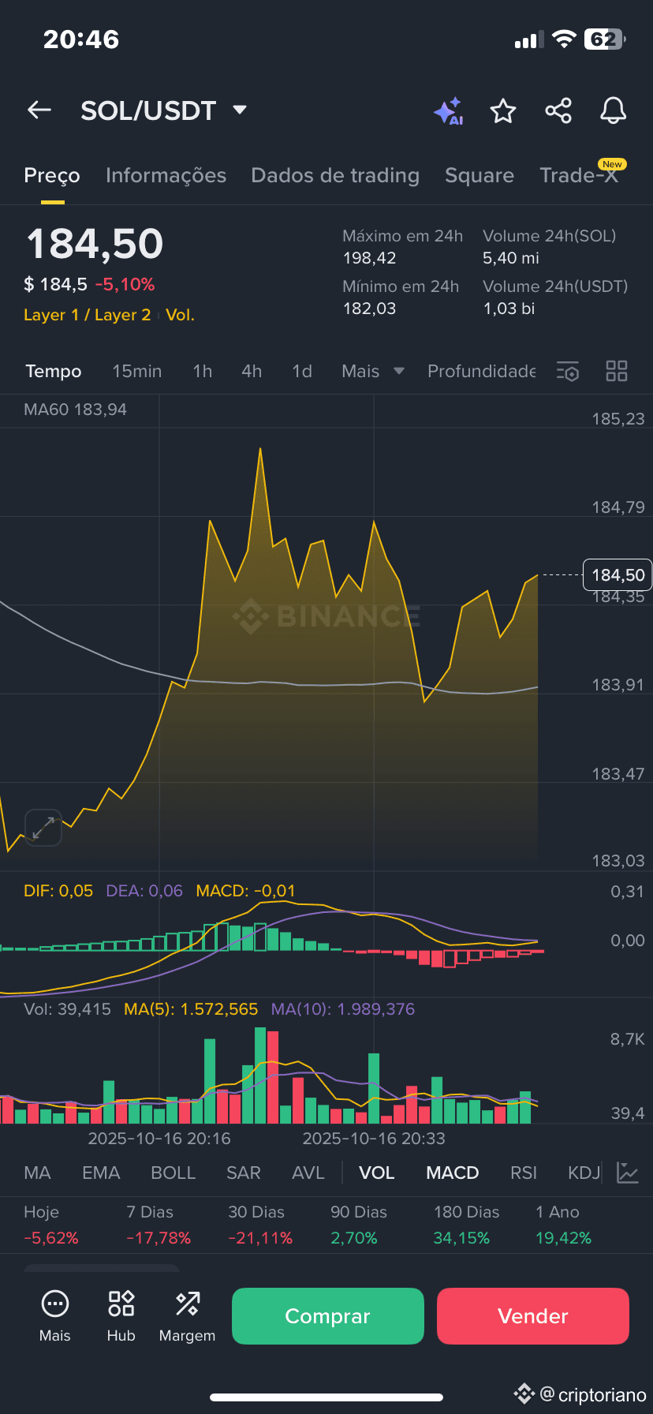
Task: Share this chart via share icon
Action: (x=558, y=110)
